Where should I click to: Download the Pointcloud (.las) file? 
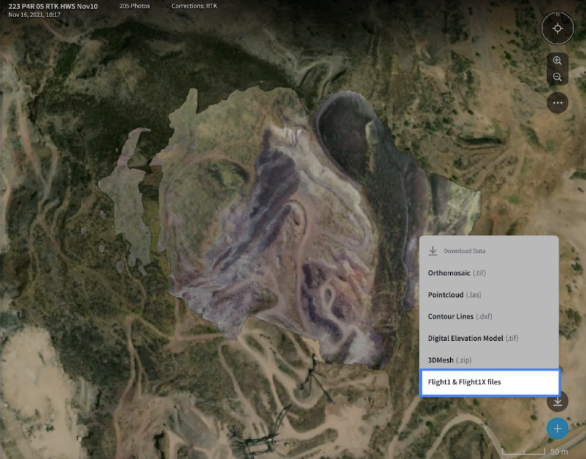tap(489, 294)
